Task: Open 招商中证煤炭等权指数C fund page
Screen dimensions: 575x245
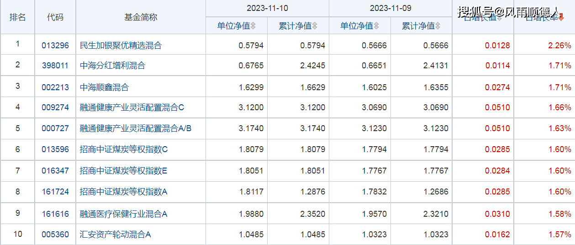Action: 124,149
